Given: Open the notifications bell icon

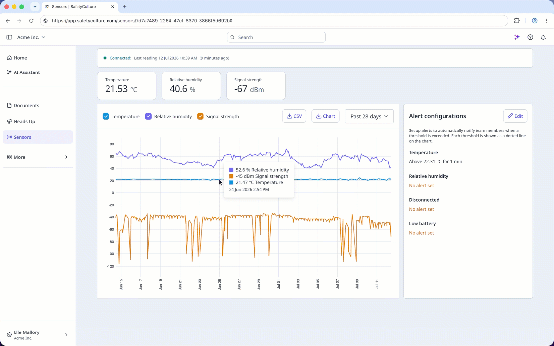Looking at the screenshot, I should coord(543,37).
